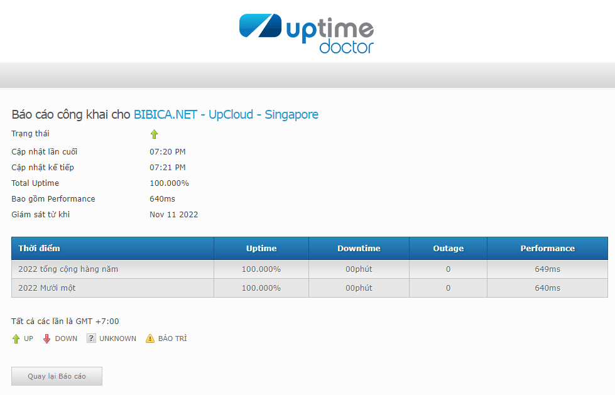The height and width of the screenshot is (395, 615).
Task: Click the Total Uptime 100.000% summary value
Action: 169,183
